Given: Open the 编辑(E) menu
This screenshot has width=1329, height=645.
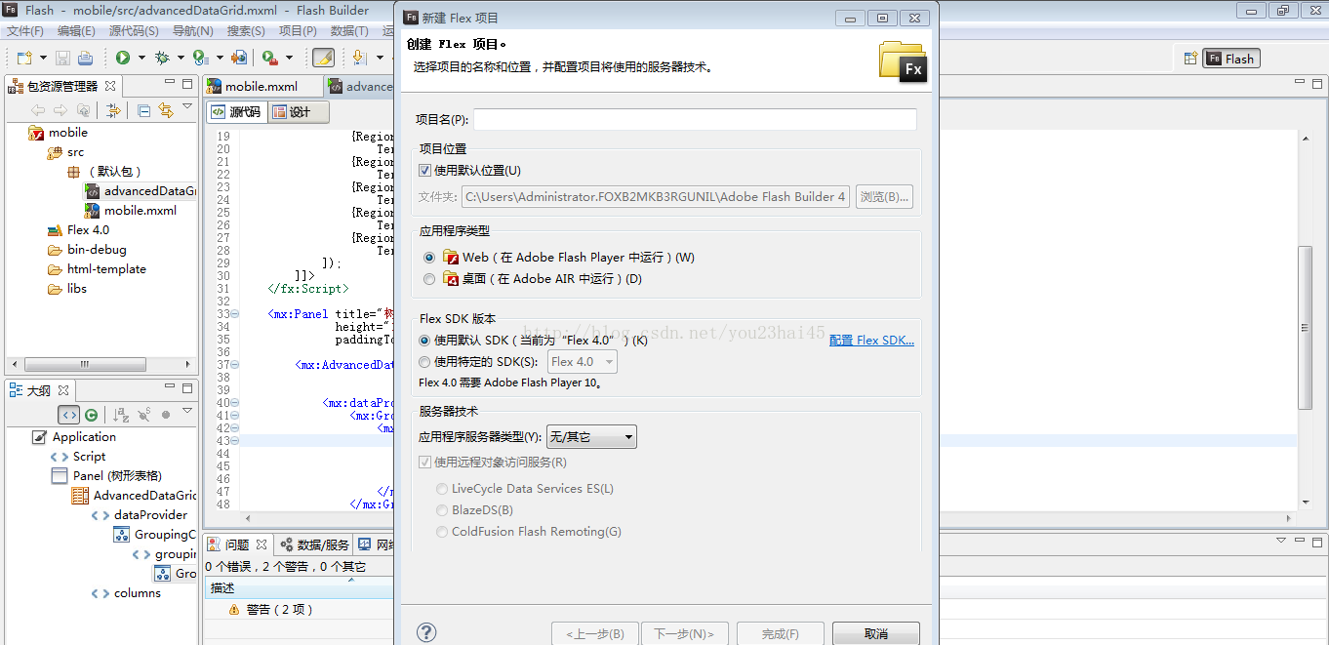Looking at the screenshot, I should point(76,31).
